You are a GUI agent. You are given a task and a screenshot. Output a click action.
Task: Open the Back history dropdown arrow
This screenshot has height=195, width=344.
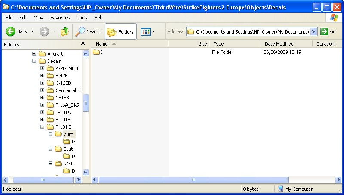pos(33,31)
